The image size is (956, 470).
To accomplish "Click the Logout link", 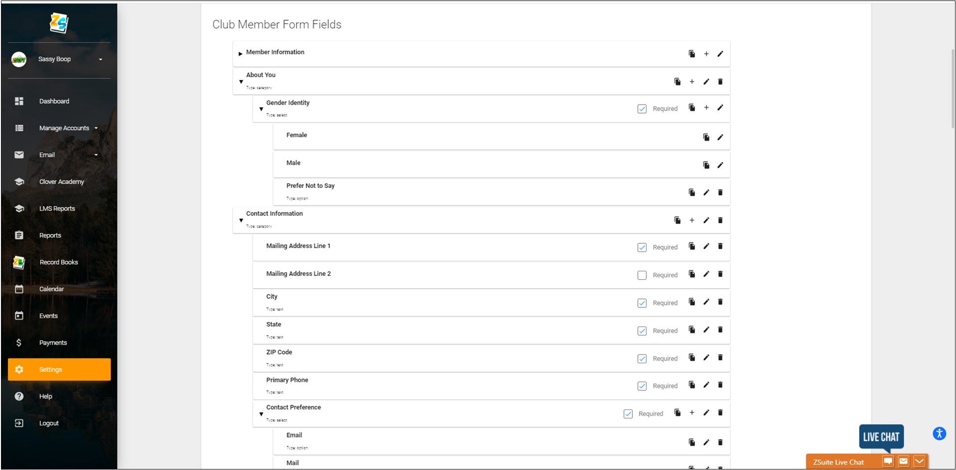I will tap(49, 423).
